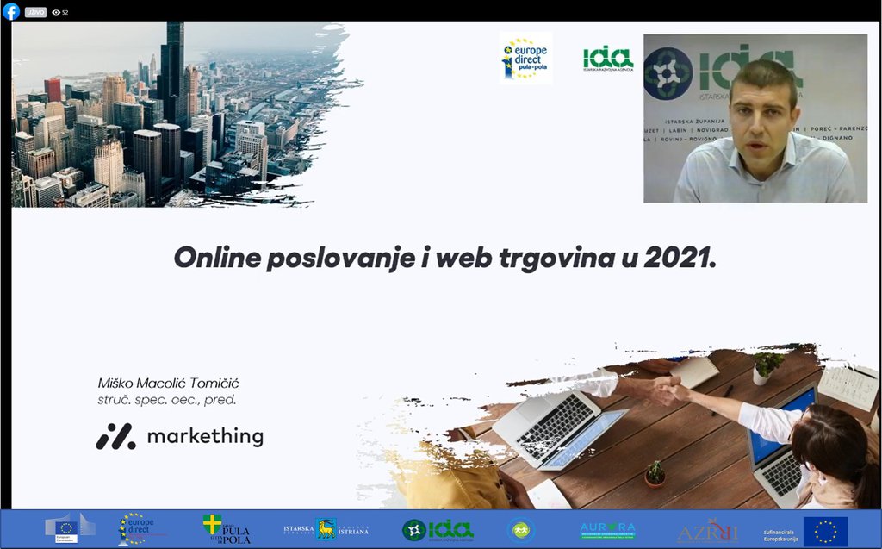Click the AZRRI logo in footer
The height and width of the screenshot is (549, 882).
[x=695, y=530]
